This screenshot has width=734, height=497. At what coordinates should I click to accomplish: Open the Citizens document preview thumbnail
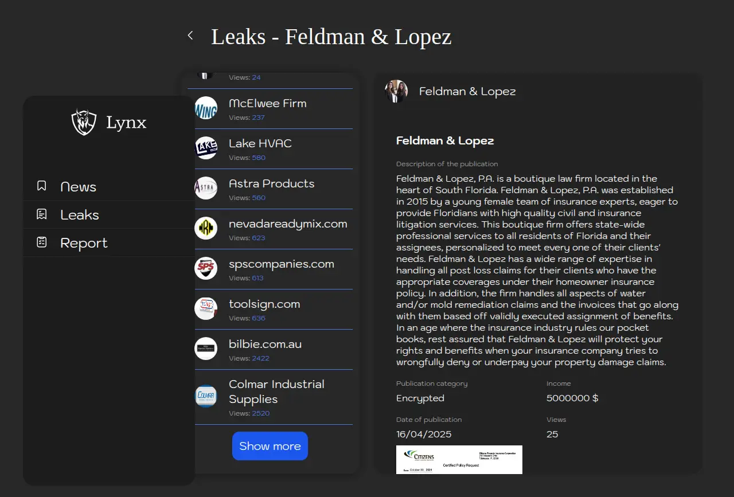[x=459, y=460]
